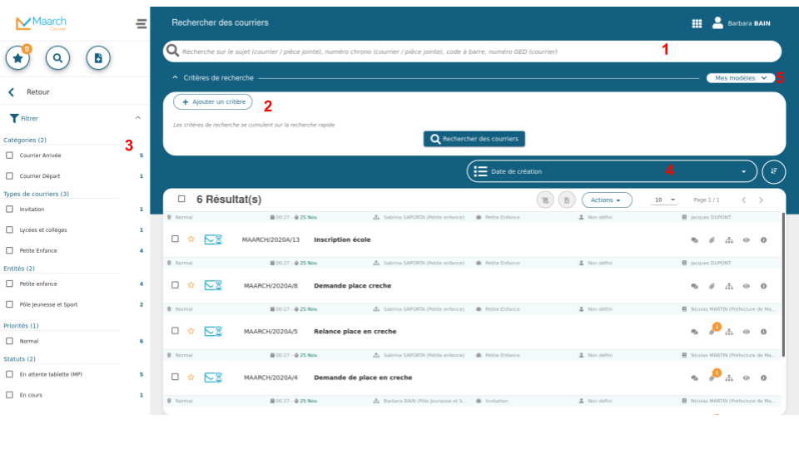Viewport: 799px width, 449px height.
Task: Click Ajouter un critère button
Action: click(x=212, y=101)
